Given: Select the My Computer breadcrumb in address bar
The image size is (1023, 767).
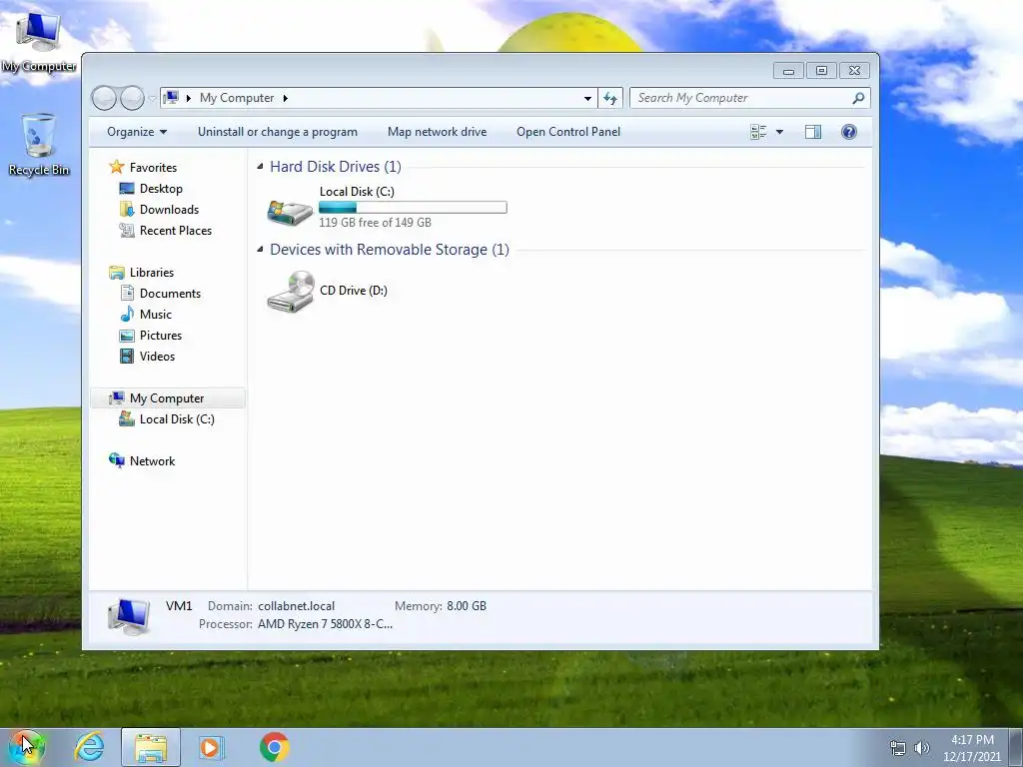Looking at the screenshot, I should [x=237, y=98].
